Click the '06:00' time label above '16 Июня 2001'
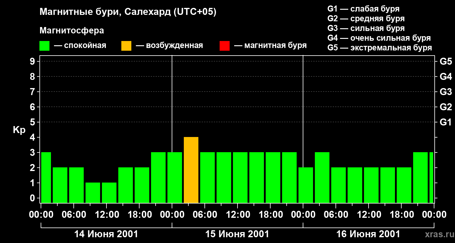Screen dimensions: 455x243 (x=335, y=215)
